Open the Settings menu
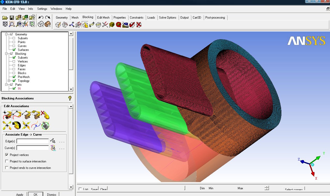The image size is (330, 196). pyautogui.click(x=42, y=9)
